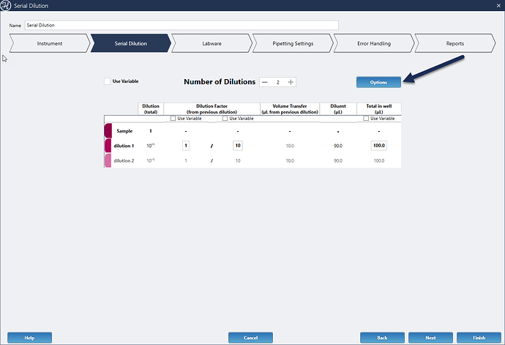
Task: Open the Options button
Action: click(x=378, y=82)
